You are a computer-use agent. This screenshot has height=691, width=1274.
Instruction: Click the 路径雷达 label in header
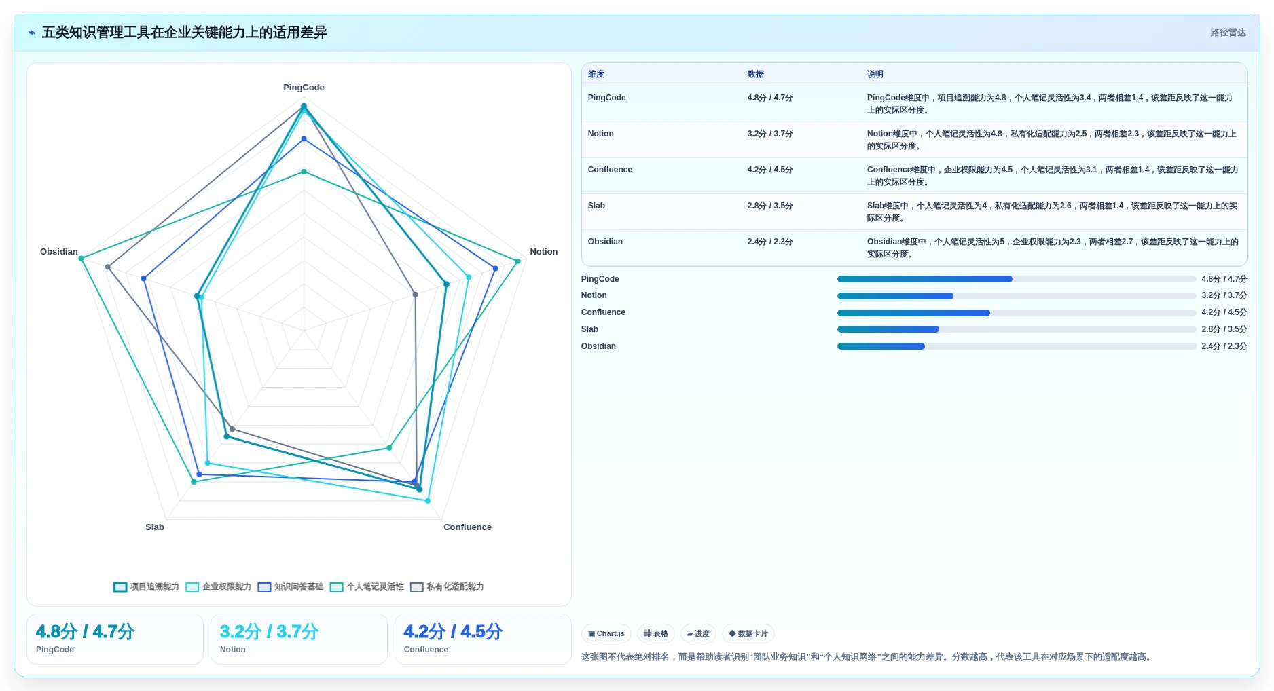point(1228,33)
